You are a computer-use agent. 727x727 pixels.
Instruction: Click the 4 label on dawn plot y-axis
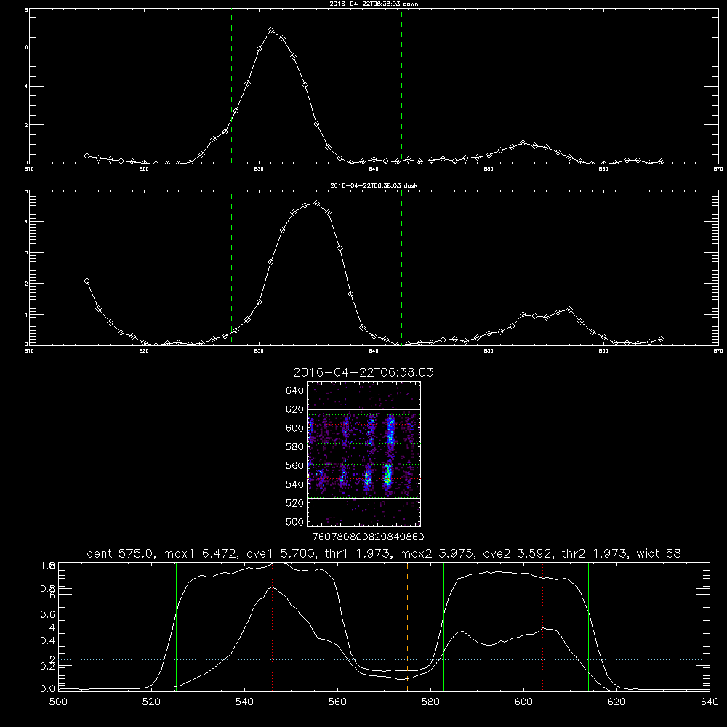(26, 87)
